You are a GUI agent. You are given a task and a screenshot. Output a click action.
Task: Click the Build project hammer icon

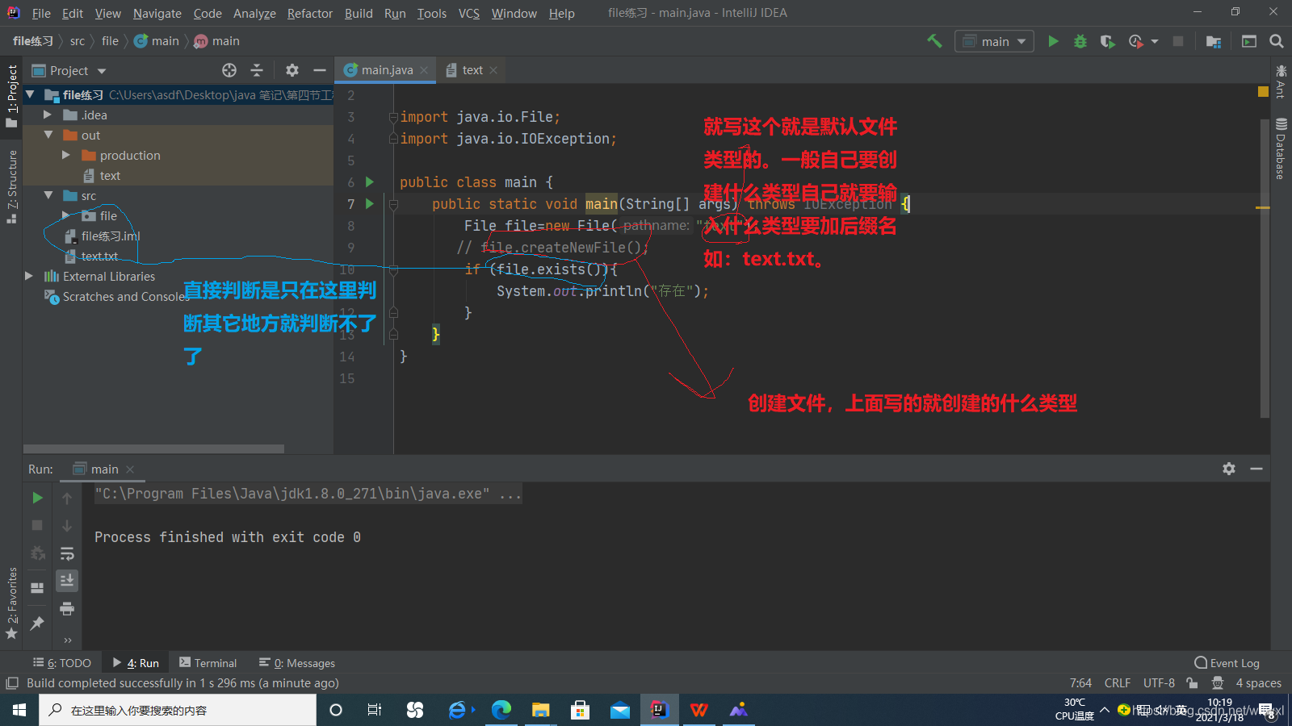[x=934, y=41]
